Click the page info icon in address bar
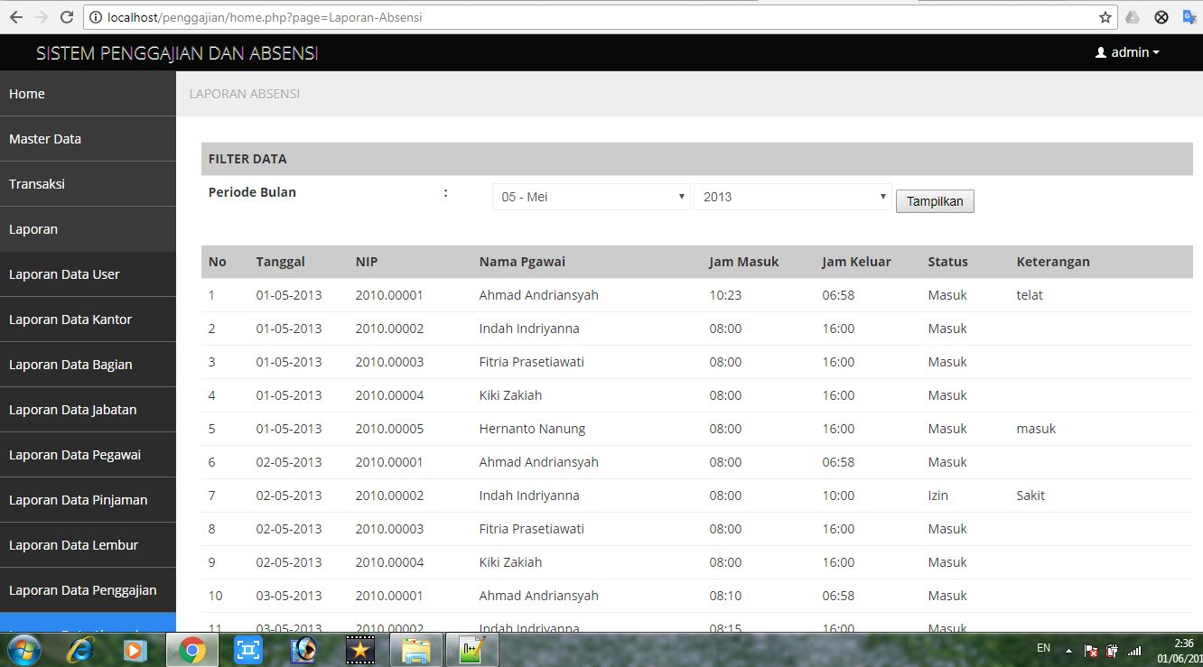The image size is (1203, 667). tap(96, 16)
